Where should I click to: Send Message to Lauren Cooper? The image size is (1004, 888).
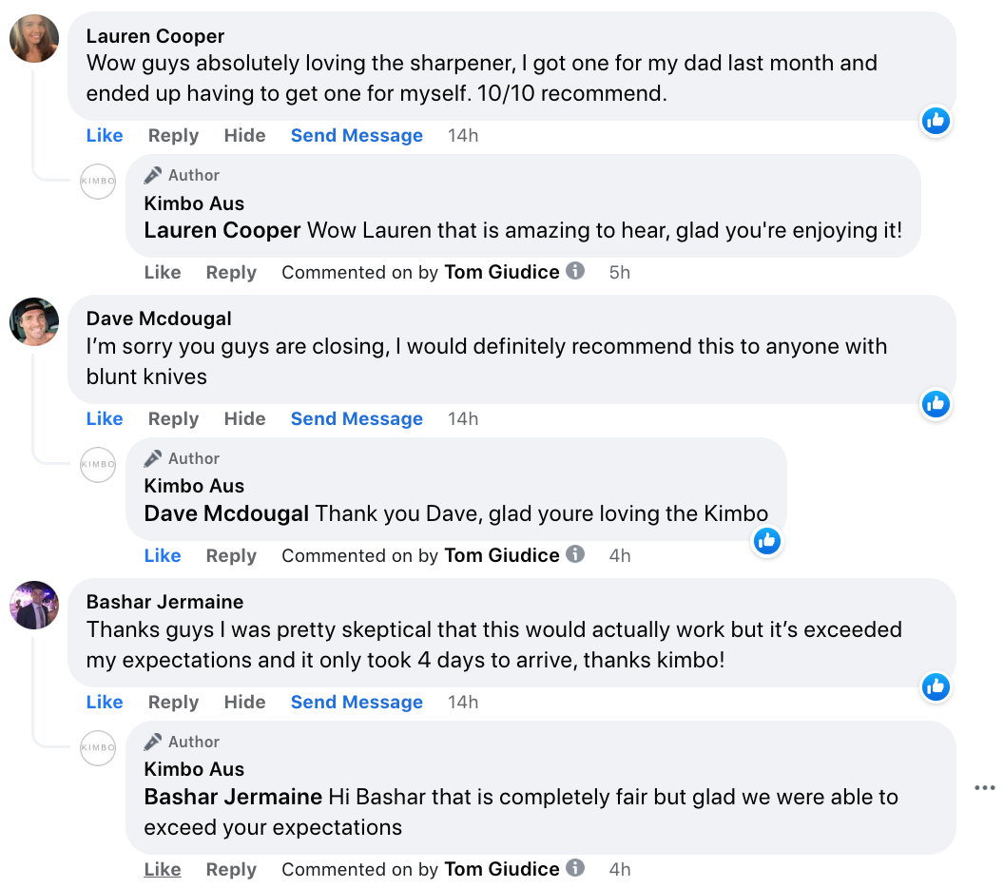point(357,136)
